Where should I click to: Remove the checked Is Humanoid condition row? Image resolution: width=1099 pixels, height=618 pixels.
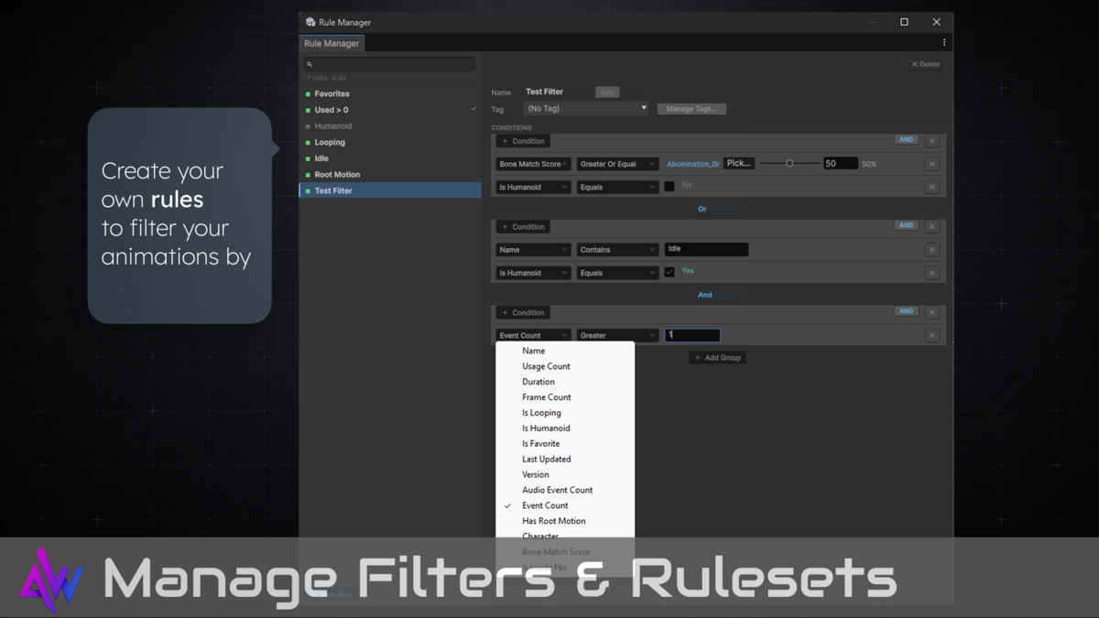[x=932, y=273]
